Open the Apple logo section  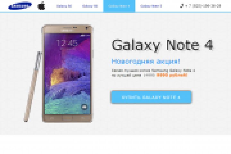[x=41, y=6]
